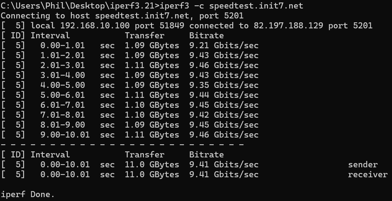Click the 2.01-3.01 interval row

click(130, 65)
